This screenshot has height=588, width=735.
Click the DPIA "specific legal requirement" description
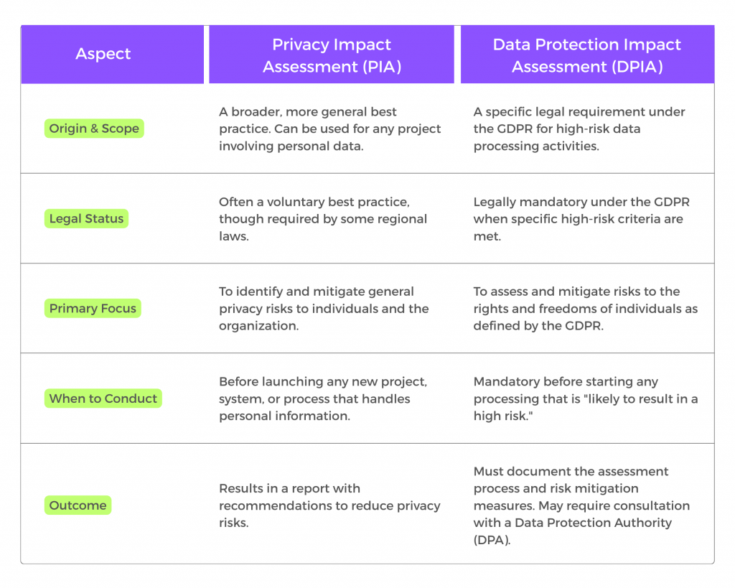tap(579, 129)
